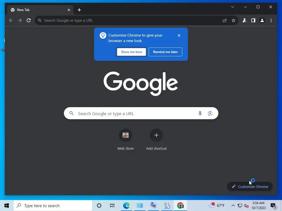The image size is (282, 211).
Task: Open the profile avatar menu
Action: point(262,20)
